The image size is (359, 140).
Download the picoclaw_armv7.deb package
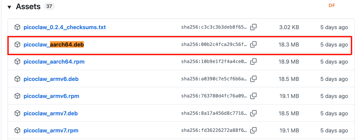click(50, 113)
